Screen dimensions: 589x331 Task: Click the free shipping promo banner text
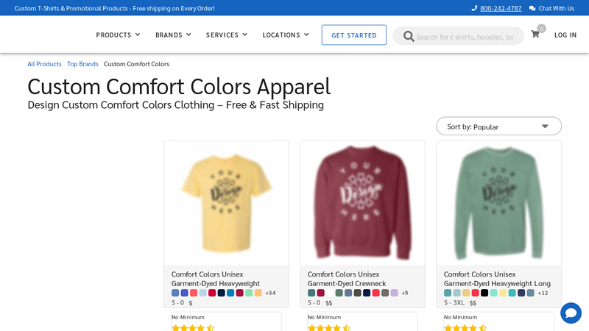coord(115,8)
